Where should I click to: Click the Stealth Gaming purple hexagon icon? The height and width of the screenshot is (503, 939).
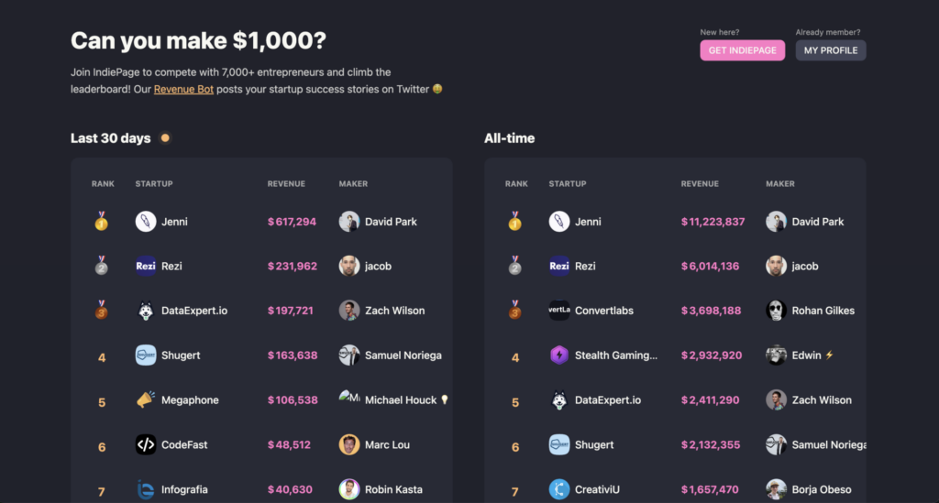pos(559,355)
